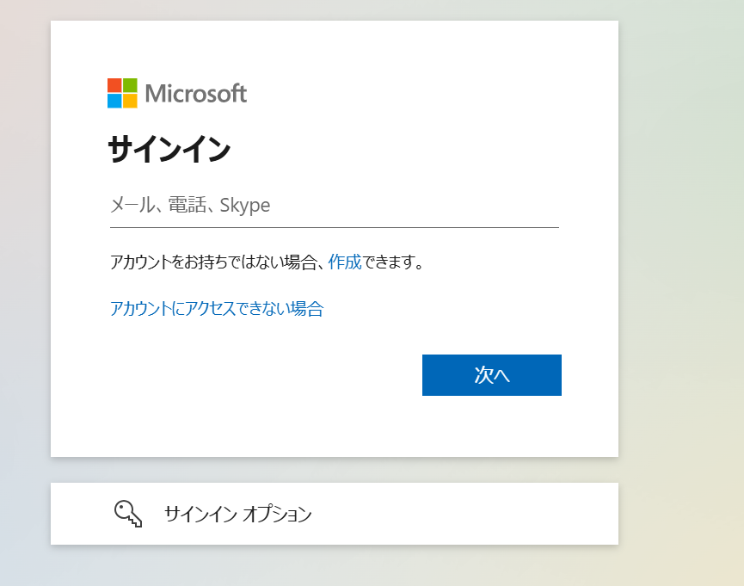Click the Microsoft four-color logo
The width and height of the screenshot is (744, 586).
pos(122,93)
